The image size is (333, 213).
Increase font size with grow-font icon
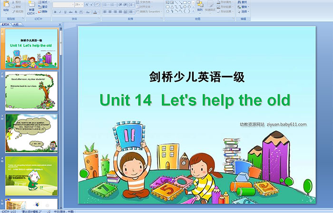pos(87,4)
